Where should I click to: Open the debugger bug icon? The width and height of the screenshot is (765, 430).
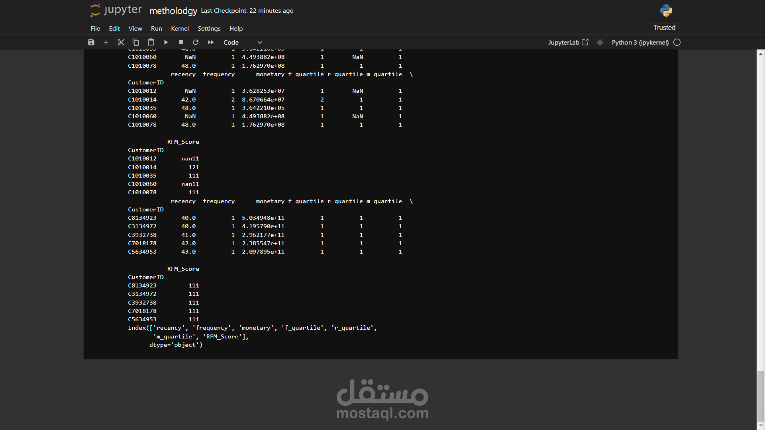coord(600,42)
